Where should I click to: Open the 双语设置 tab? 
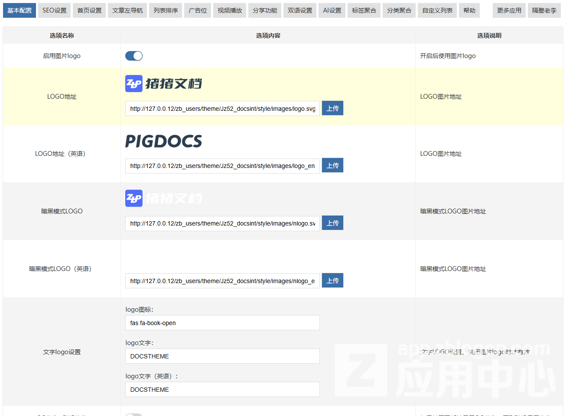point(299,10)
